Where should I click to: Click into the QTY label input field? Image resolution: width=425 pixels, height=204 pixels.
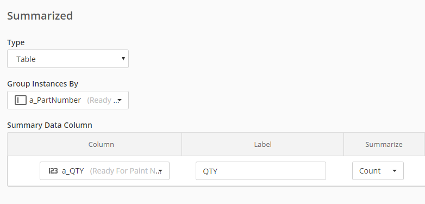point(261,171)
